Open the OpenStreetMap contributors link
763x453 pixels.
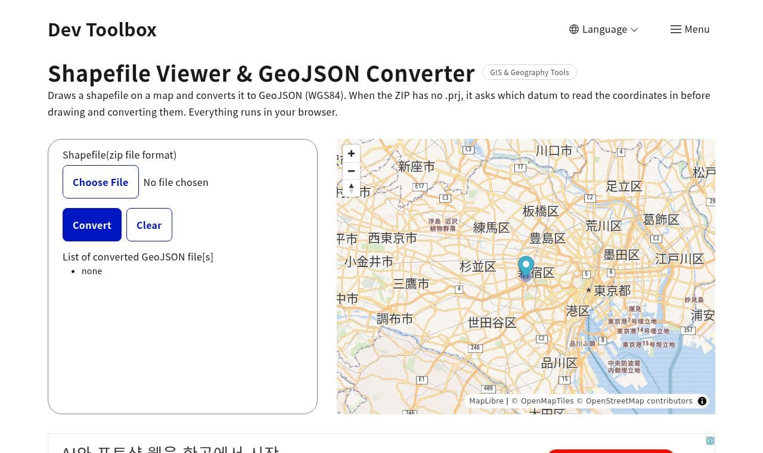634,401
